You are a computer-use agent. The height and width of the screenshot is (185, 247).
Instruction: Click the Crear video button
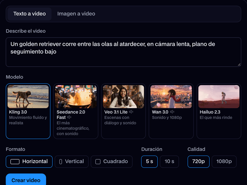click(26, 180)
